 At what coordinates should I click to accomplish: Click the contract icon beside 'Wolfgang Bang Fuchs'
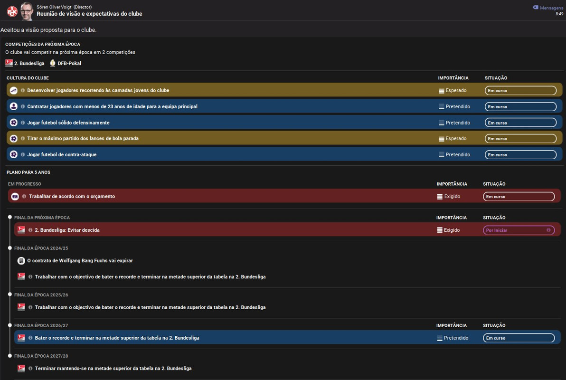pos(21,260)
